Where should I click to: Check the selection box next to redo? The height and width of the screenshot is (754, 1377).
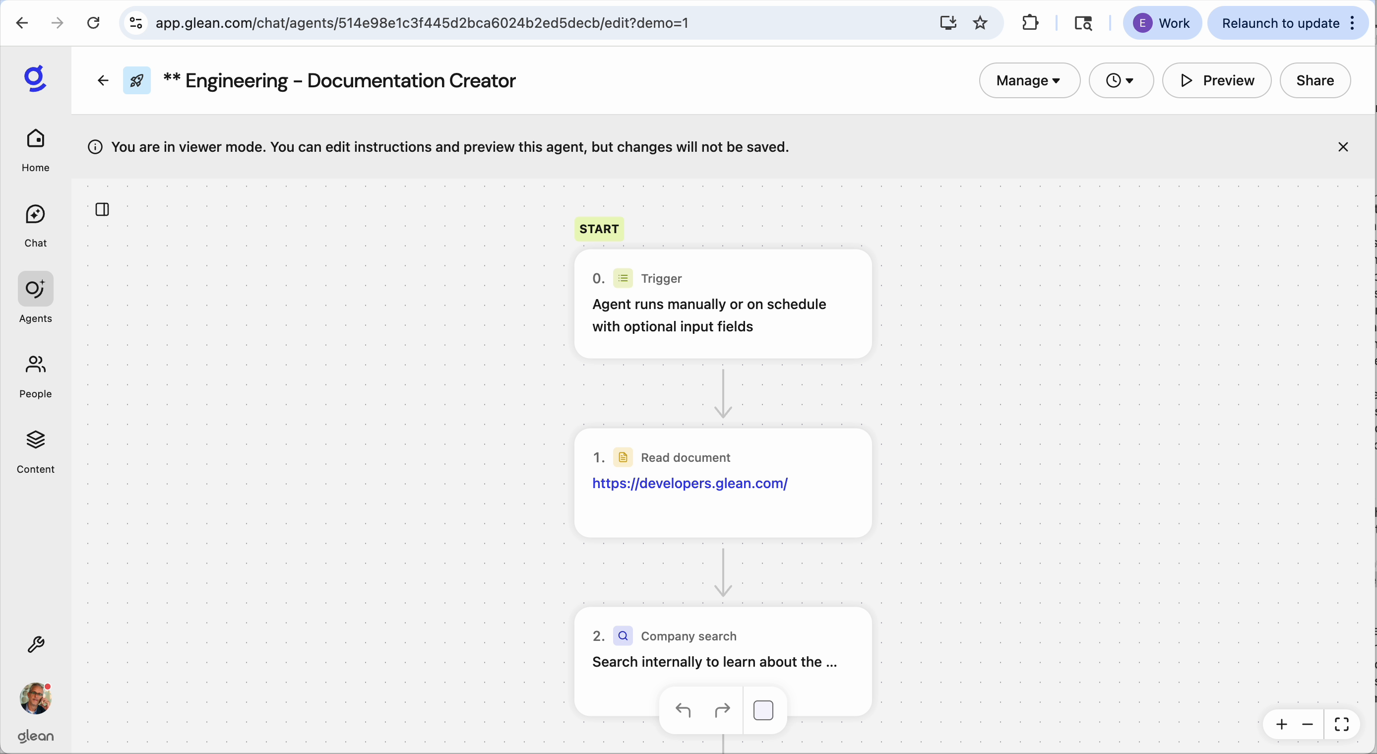pyautogui.click(x=763, y=710)
